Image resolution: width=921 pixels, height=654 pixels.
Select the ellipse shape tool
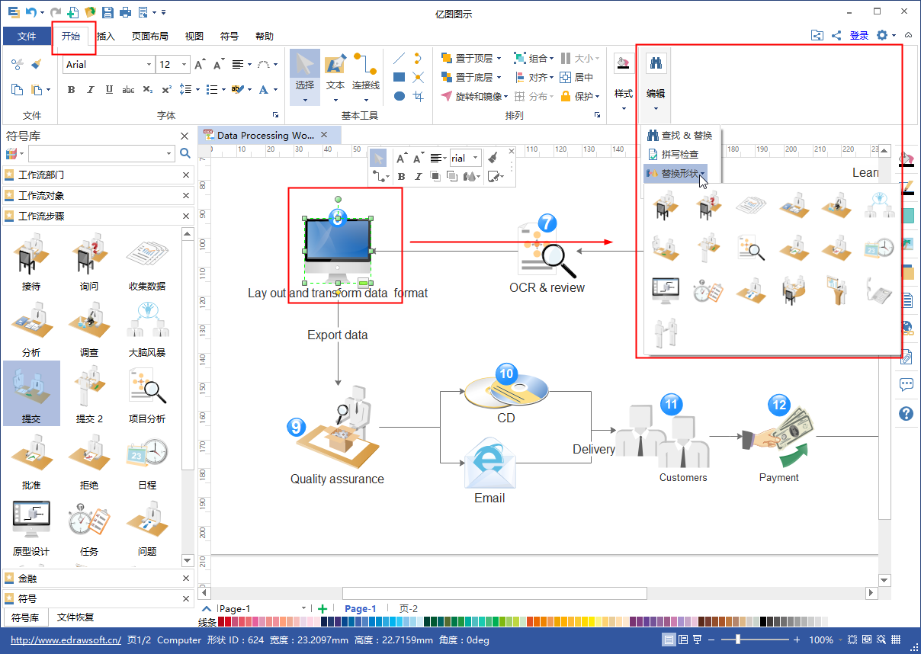(x=399, y=96)
